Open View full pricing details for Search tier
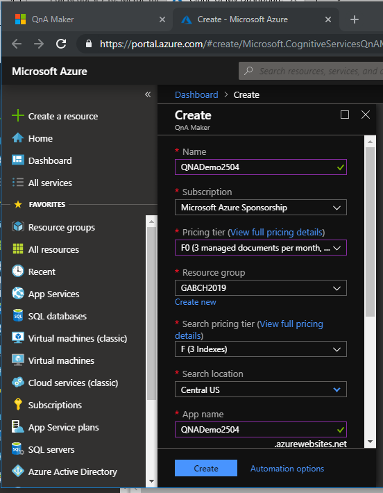 coord(291,324)
